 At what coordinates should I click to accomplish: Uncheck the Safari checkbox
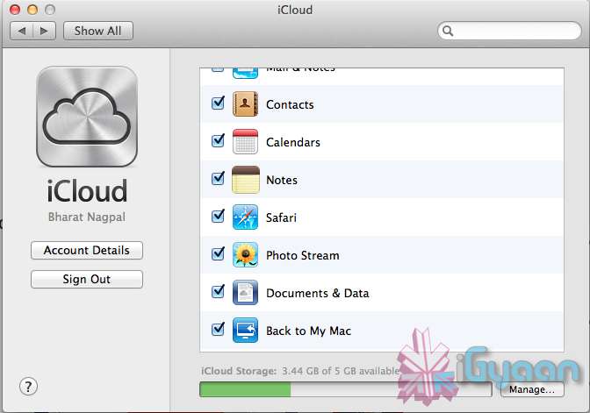pos(219,217)
